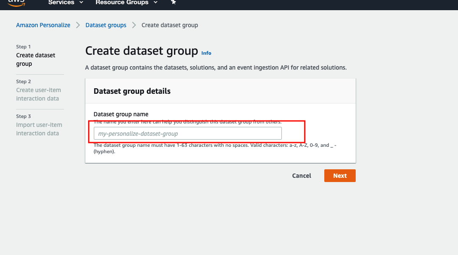Click the Dataset group details header
The width and height of the screenshot is (458, 255).
[132, 91]
